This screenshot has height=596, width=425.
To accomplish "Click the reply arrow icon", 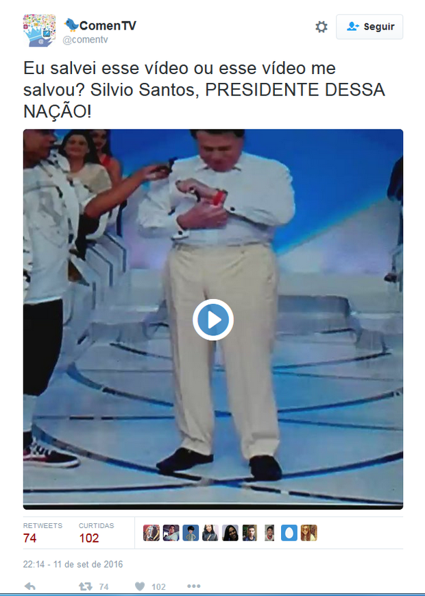I will [x=30, y=586].
